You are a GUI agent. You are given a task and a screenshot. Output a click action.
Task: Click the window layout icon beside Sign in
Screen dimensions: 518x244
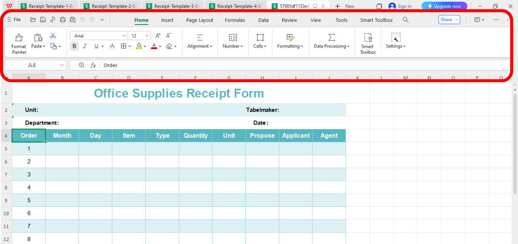(x=379, y=6)
